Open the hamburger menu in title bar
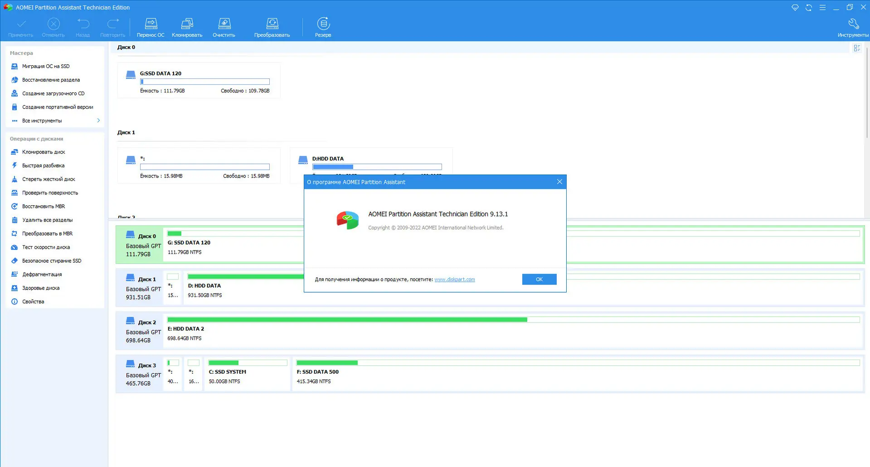This screenshot has height=467, width=870. coord(822,7)
